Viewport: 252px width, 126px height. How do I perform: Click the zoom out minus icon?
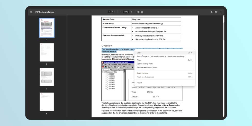tap(120, 12)
